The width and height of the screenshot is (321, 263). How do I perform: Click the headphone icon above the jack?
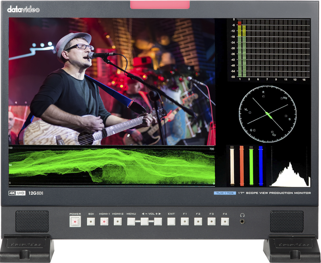pos(242,215)
